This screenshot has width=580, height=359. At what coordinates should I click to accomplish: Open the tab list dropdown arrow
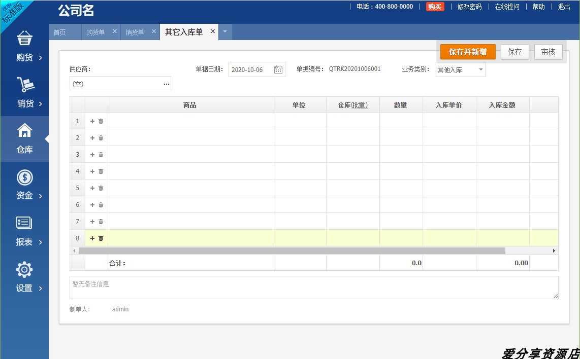[x=225, y=32]
